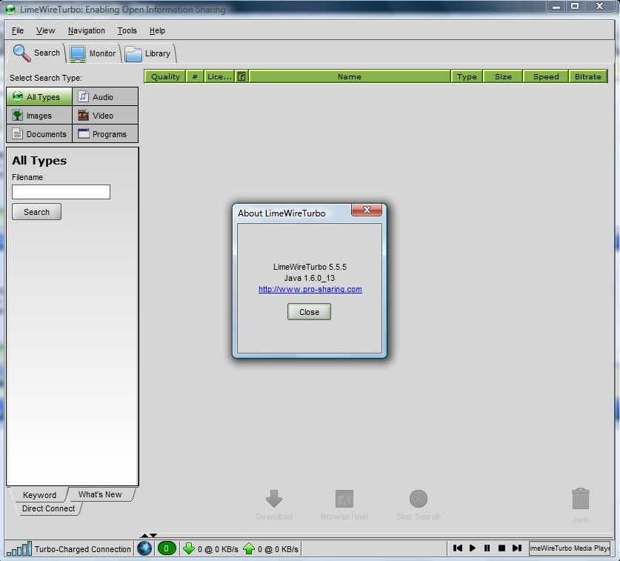Click the Turbo-Charged Connection status text
The height and width of the screenshot is (561, 620).
[83, 549]
